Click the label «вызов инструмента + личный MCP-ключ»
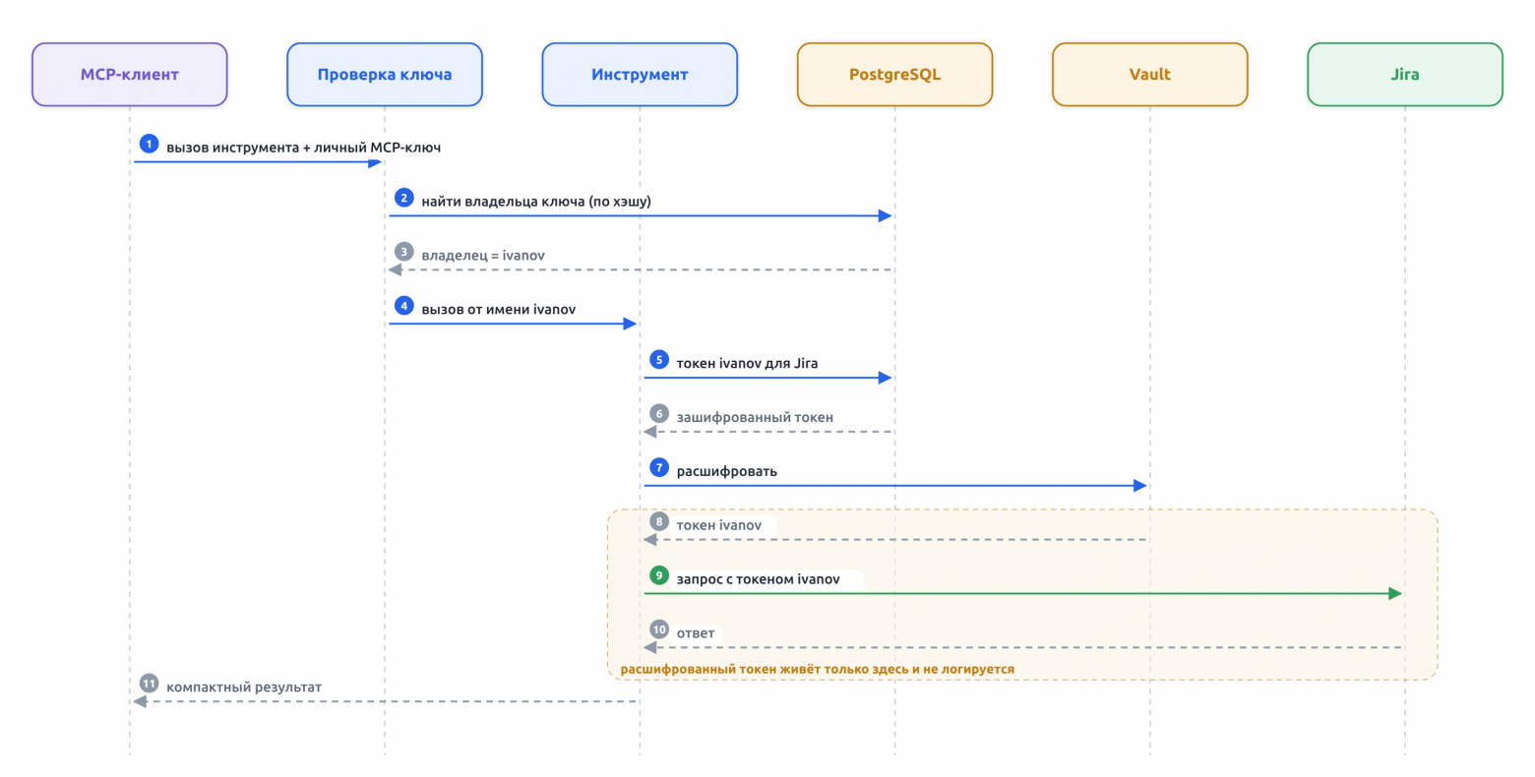The height and width of the screenshot is (777, 1535). [303, 148]
